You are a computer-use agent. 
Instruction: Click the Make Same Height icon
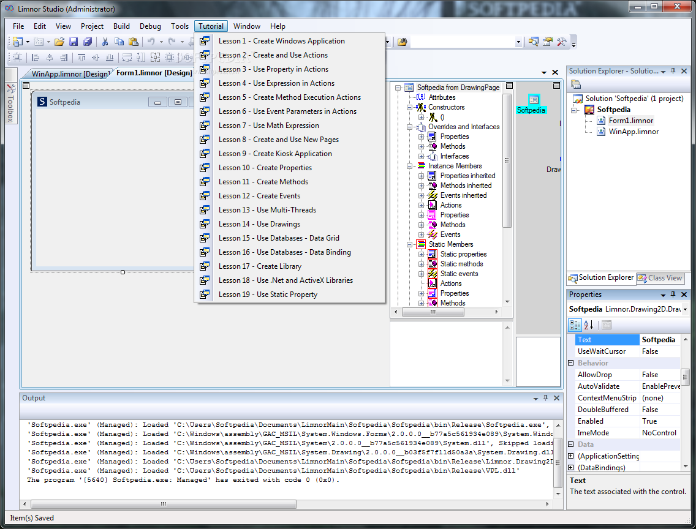141,57
